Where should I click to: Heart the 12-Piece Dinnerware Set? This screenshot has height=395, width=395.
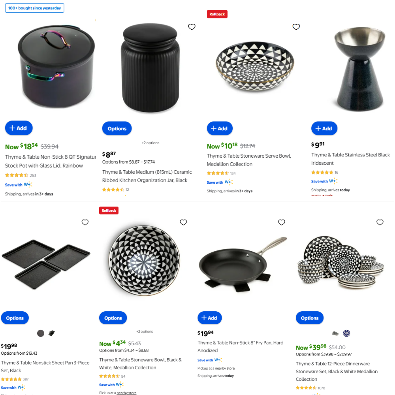[380, 222]
